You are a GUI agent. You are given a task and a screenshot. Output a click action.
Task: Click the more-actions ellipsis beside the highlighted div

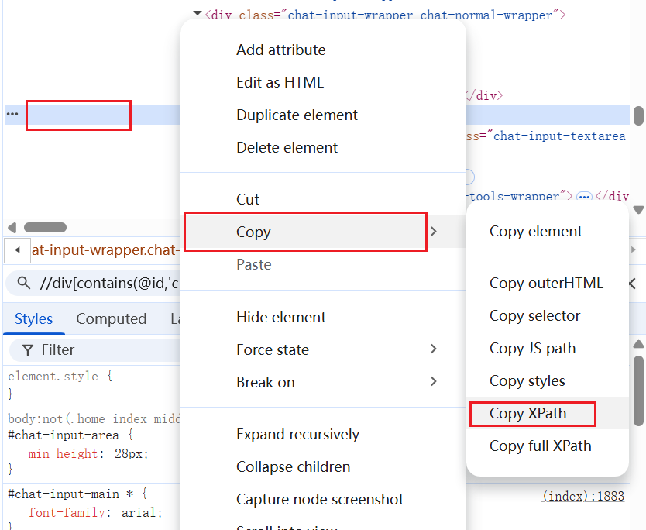pyautogui.click(x=12, y=114)
